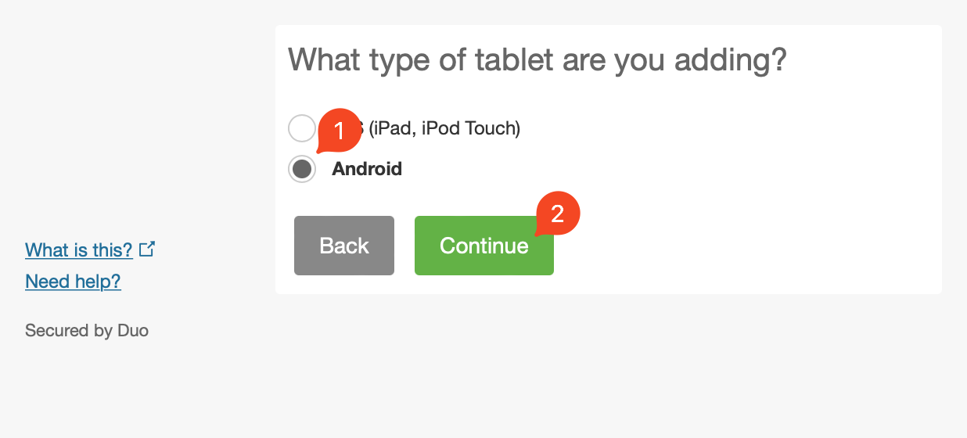
Task: Click the tablet type question heading
Action: 537,60
